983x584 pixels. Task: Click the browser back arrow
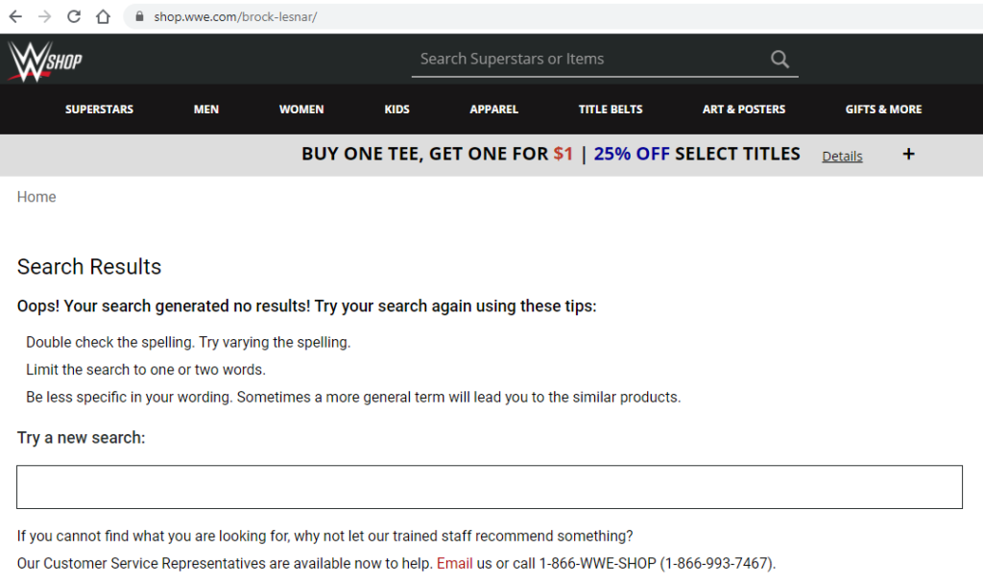(15, 16)
